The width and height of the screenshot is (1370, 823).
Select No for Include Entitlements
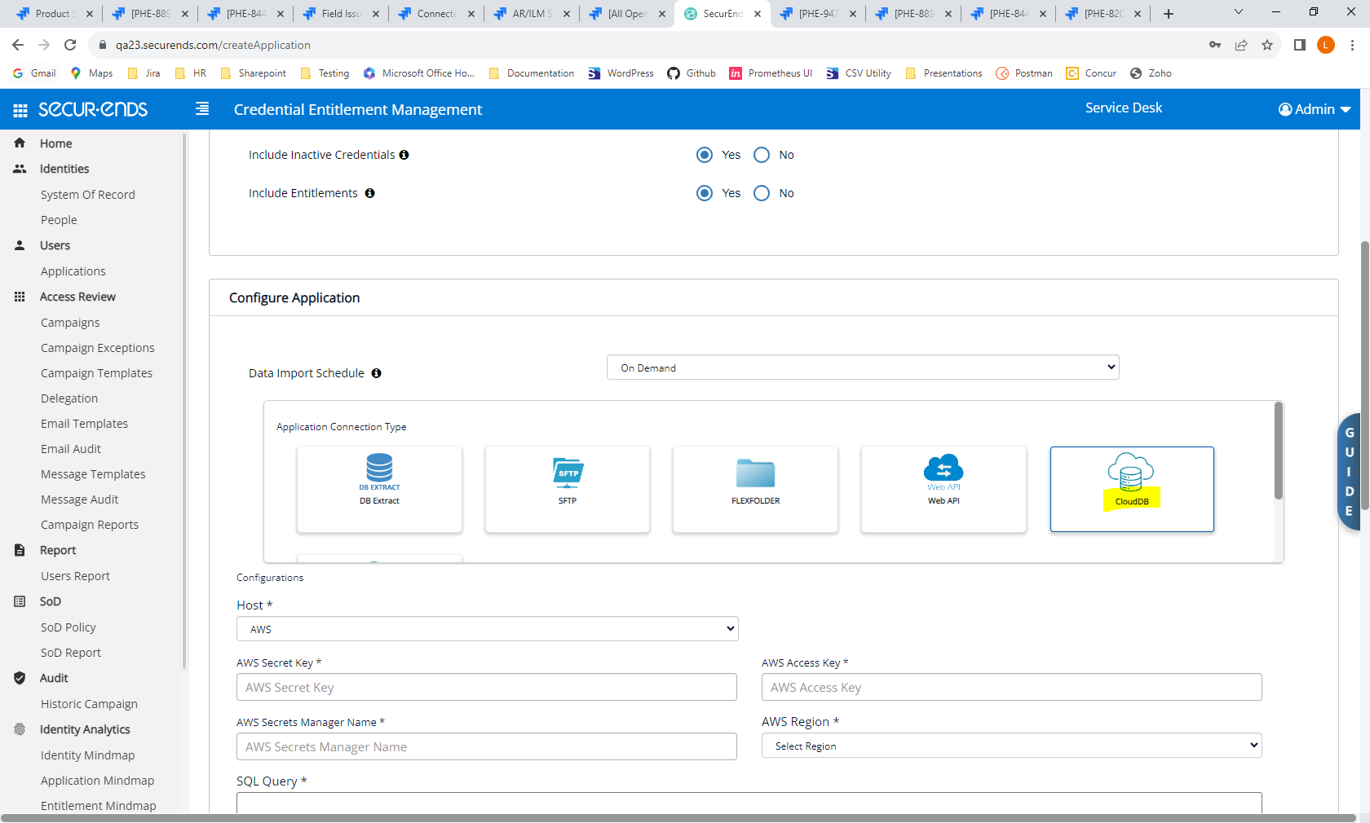[761, 193]
